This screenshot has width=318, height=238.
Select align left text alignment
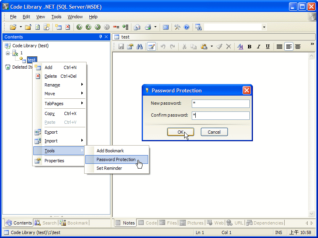(x=289, y=46)
